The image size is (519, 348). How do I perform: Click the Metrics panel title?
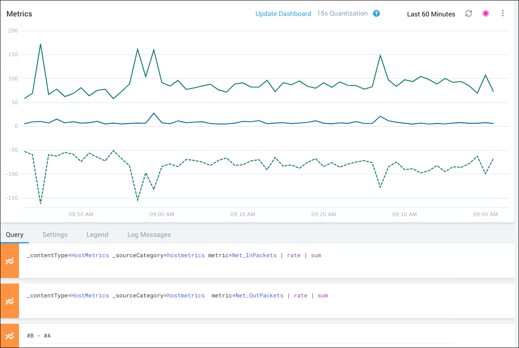pos(19,14)
